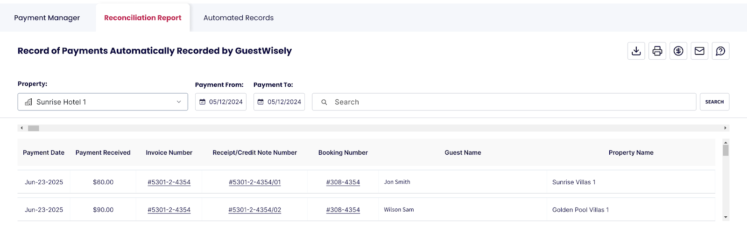Select the Reconciliation Report tab
The height and width of the screenshot is (228, 747).
click(142, 18)
